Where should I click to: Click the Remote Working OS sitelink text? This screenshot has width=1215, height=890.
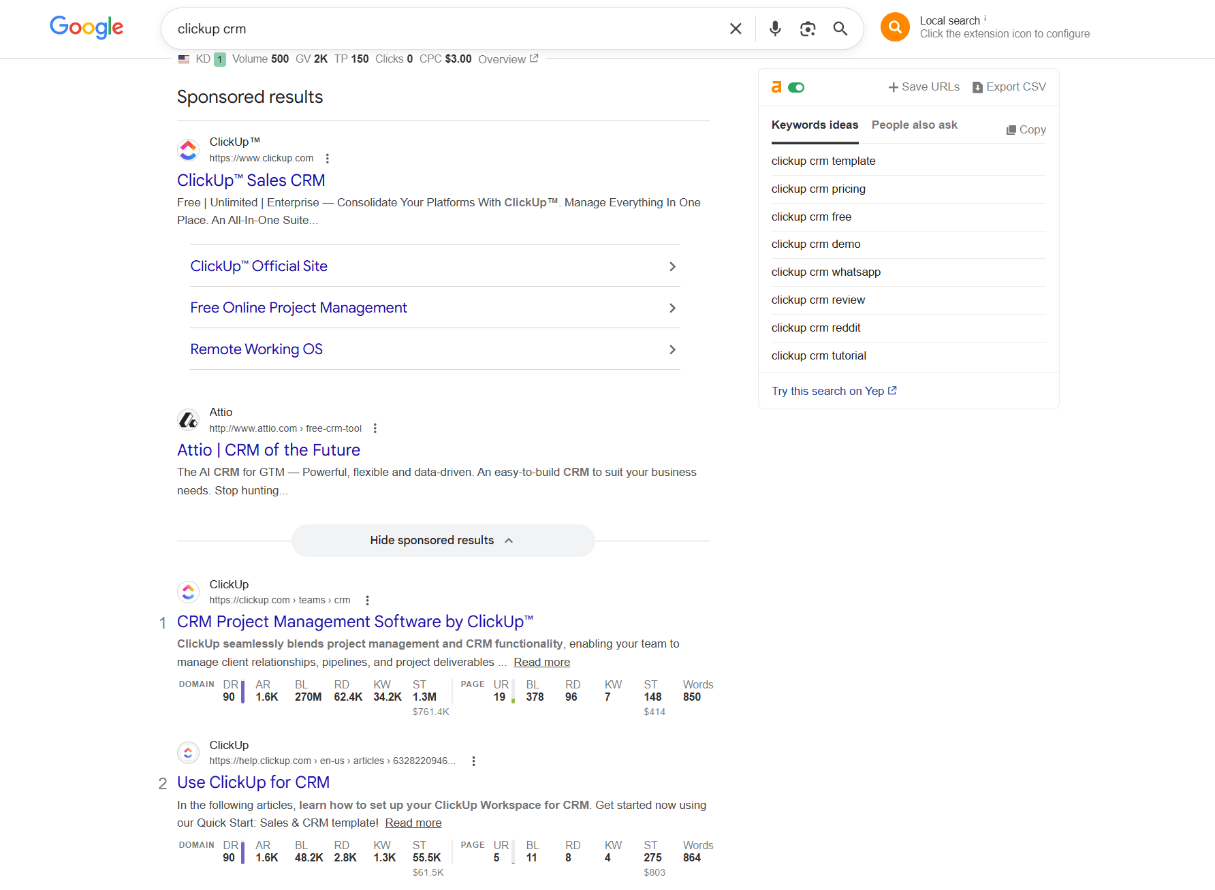(x=256, y=349)
